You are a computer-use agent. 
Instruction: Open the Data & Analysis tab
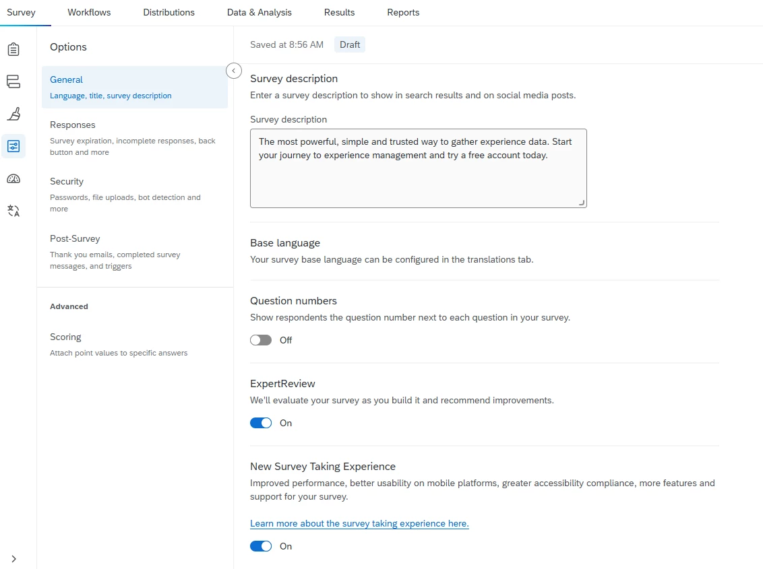pos(260,13)
